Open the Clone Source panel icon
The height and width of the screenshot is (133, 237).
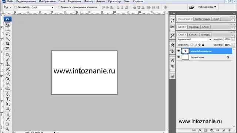coord(173,51)
